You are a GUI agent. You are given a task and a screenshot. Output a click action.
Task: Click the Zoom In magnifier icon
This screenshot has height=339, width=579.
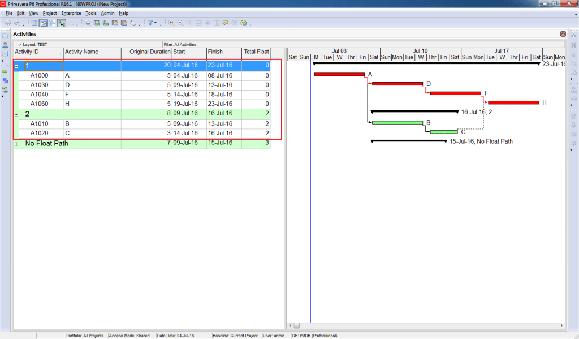coord(171,23)
